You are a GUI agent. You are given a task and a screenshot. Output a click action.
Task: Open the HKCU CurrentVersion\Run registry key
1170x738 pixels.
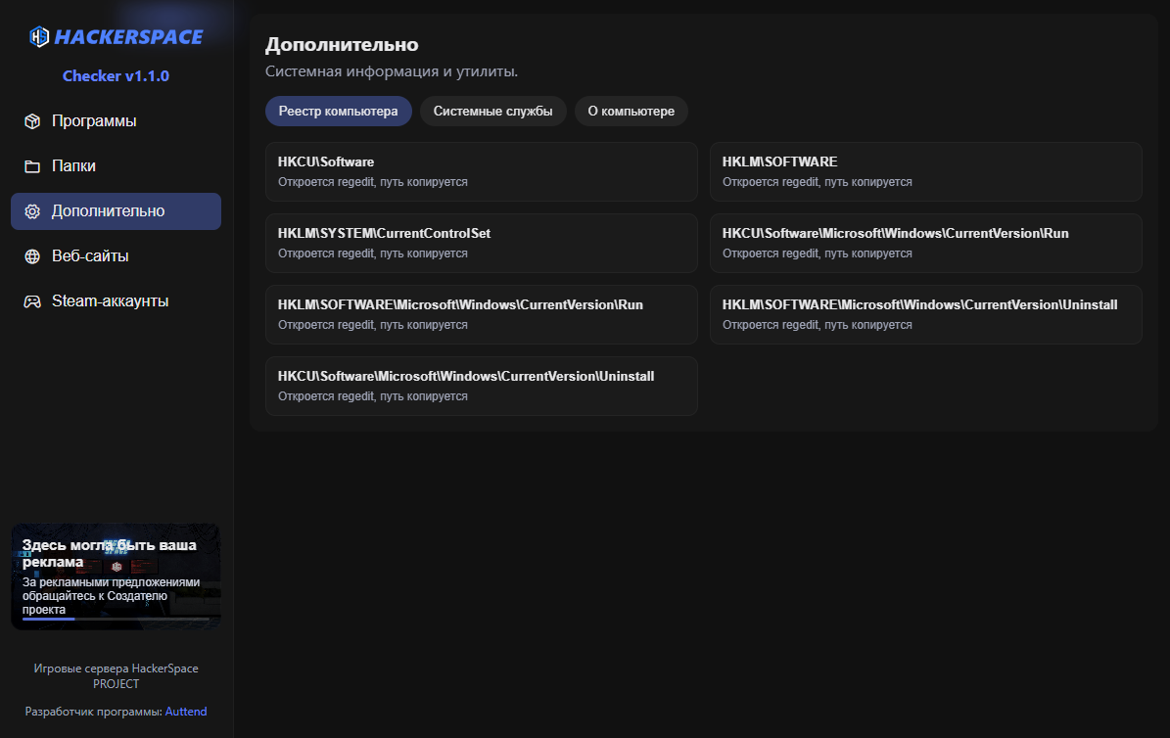(x=925, y=243)
